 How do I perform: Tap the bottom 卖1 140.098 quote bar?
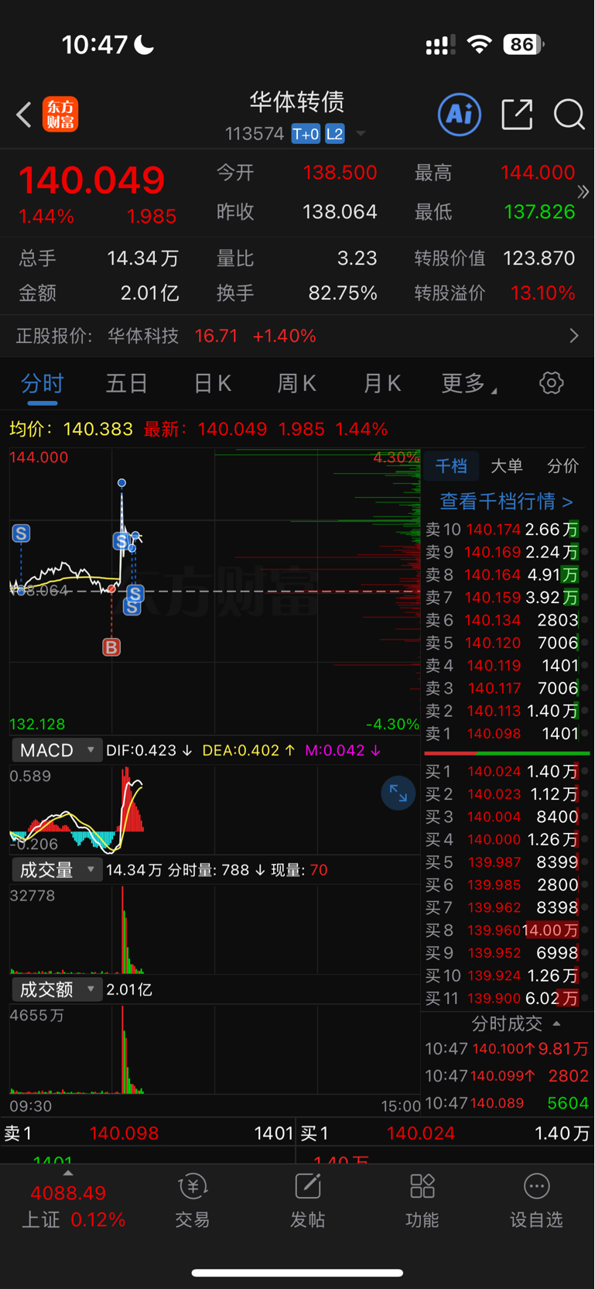[x=148, y=1133]
